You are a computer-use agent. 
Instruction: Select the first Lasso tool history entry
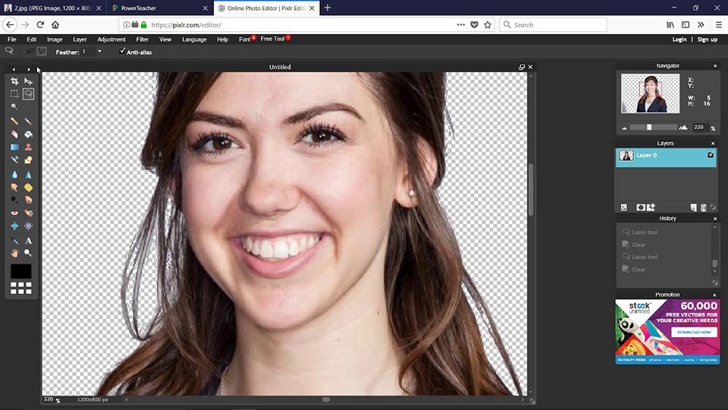pos(645,232)
